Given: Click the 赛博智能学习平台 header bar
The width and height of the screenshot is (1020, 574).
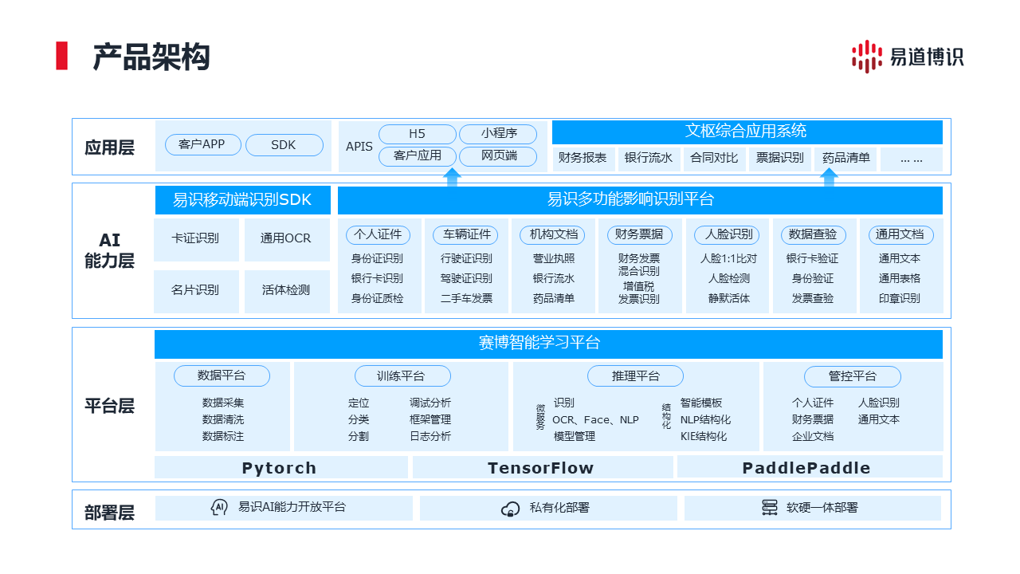Looking at the screenshot, I should (x=548, y=344).
